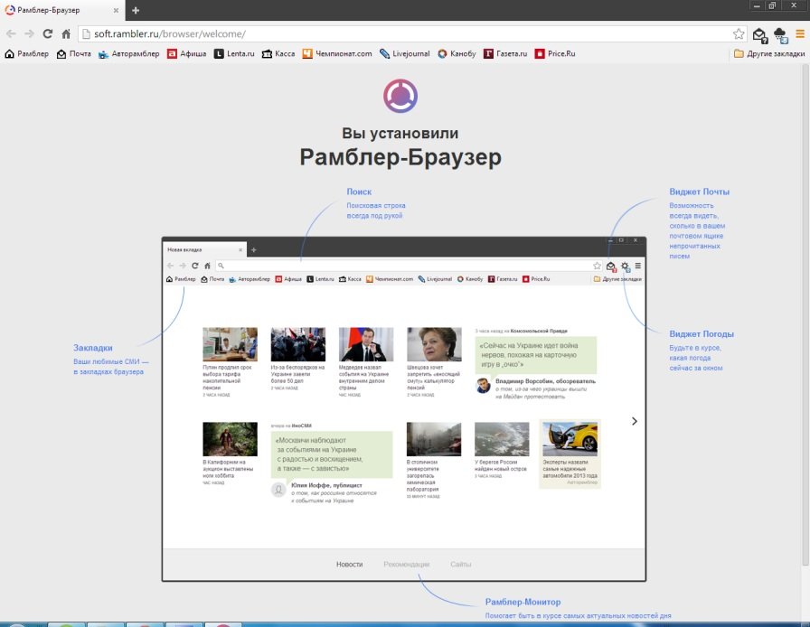Open the Рамблер bookmark
The width and height of the screenshot is (810, 627).
pos(27,53)
